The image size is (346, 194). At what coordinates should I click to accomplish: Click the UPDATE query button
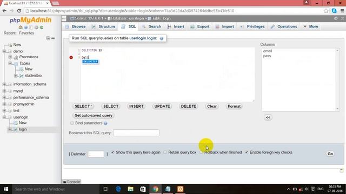[x=162, y=106]
